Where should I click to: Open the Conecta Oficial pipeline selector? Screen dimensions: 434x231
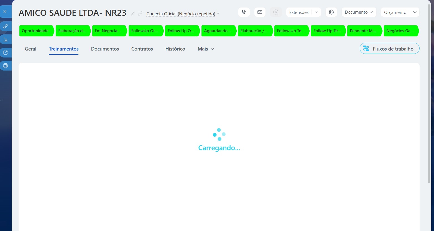[x=183, y=14]
